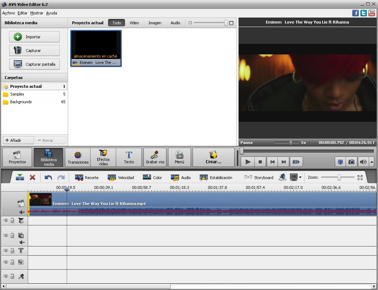This screenshot has height=290, width=378.
Task: Open the Editar menu
Action: click(x=22, y=13)
